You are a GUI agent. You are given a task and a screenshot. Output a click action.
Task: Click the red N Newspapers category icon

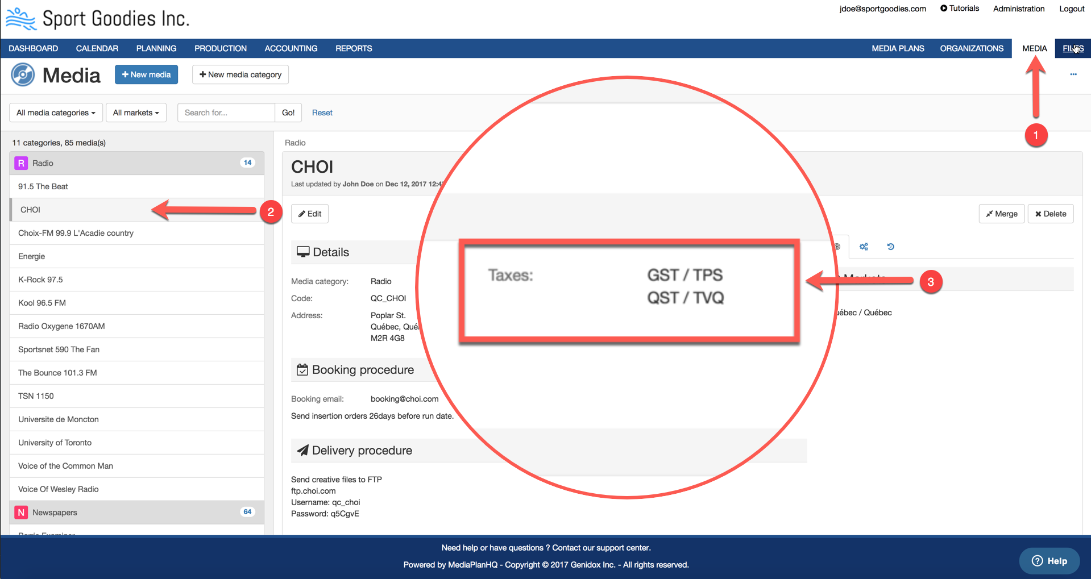pyautogui.click(x=21, y=513)
